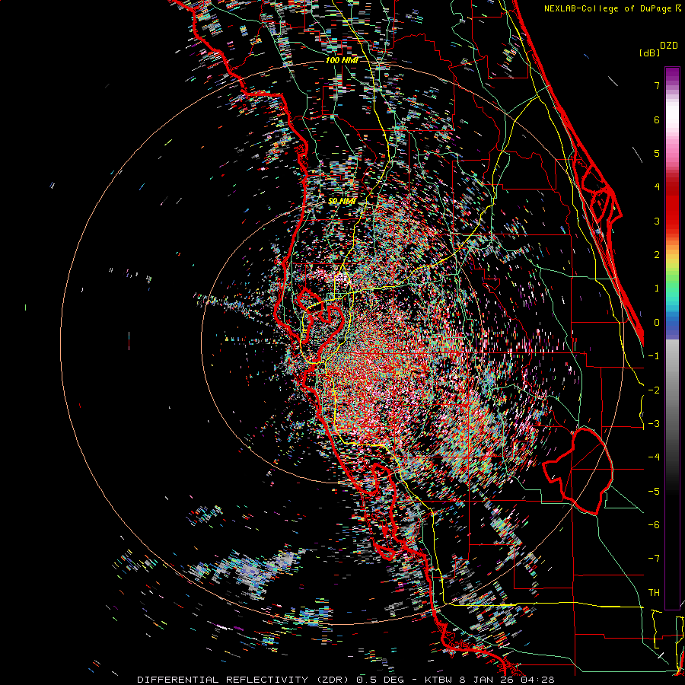Click the 7 dB scale value
Screen dimensions: 685x685
(x=657, y=85)
